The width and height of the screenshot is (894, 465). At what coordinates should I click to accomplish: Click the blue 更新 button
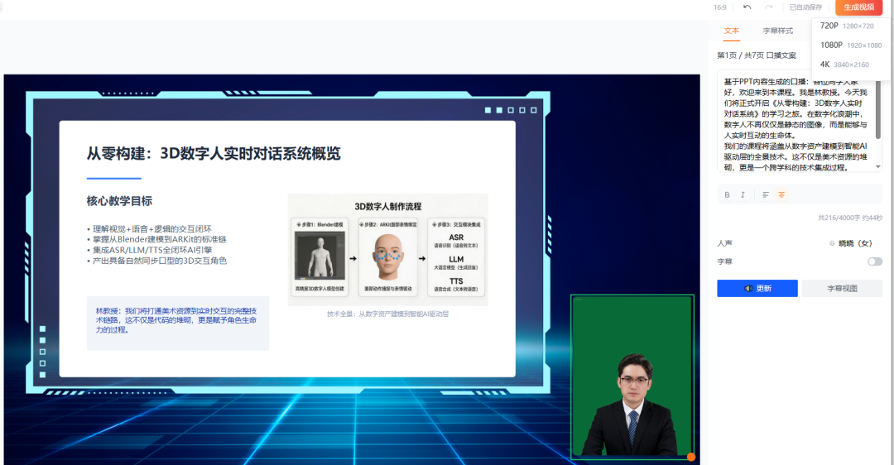click(x=757, y=288)
